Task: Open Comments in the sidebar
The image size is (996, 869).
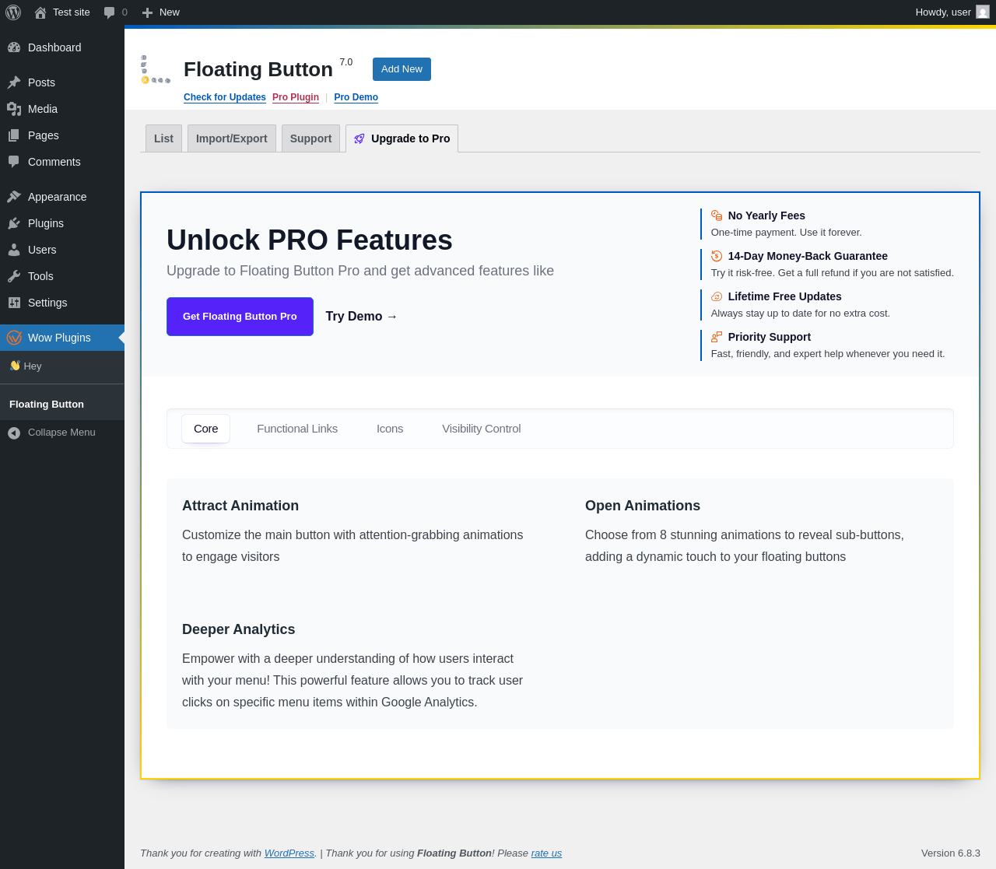Action: 62,162
